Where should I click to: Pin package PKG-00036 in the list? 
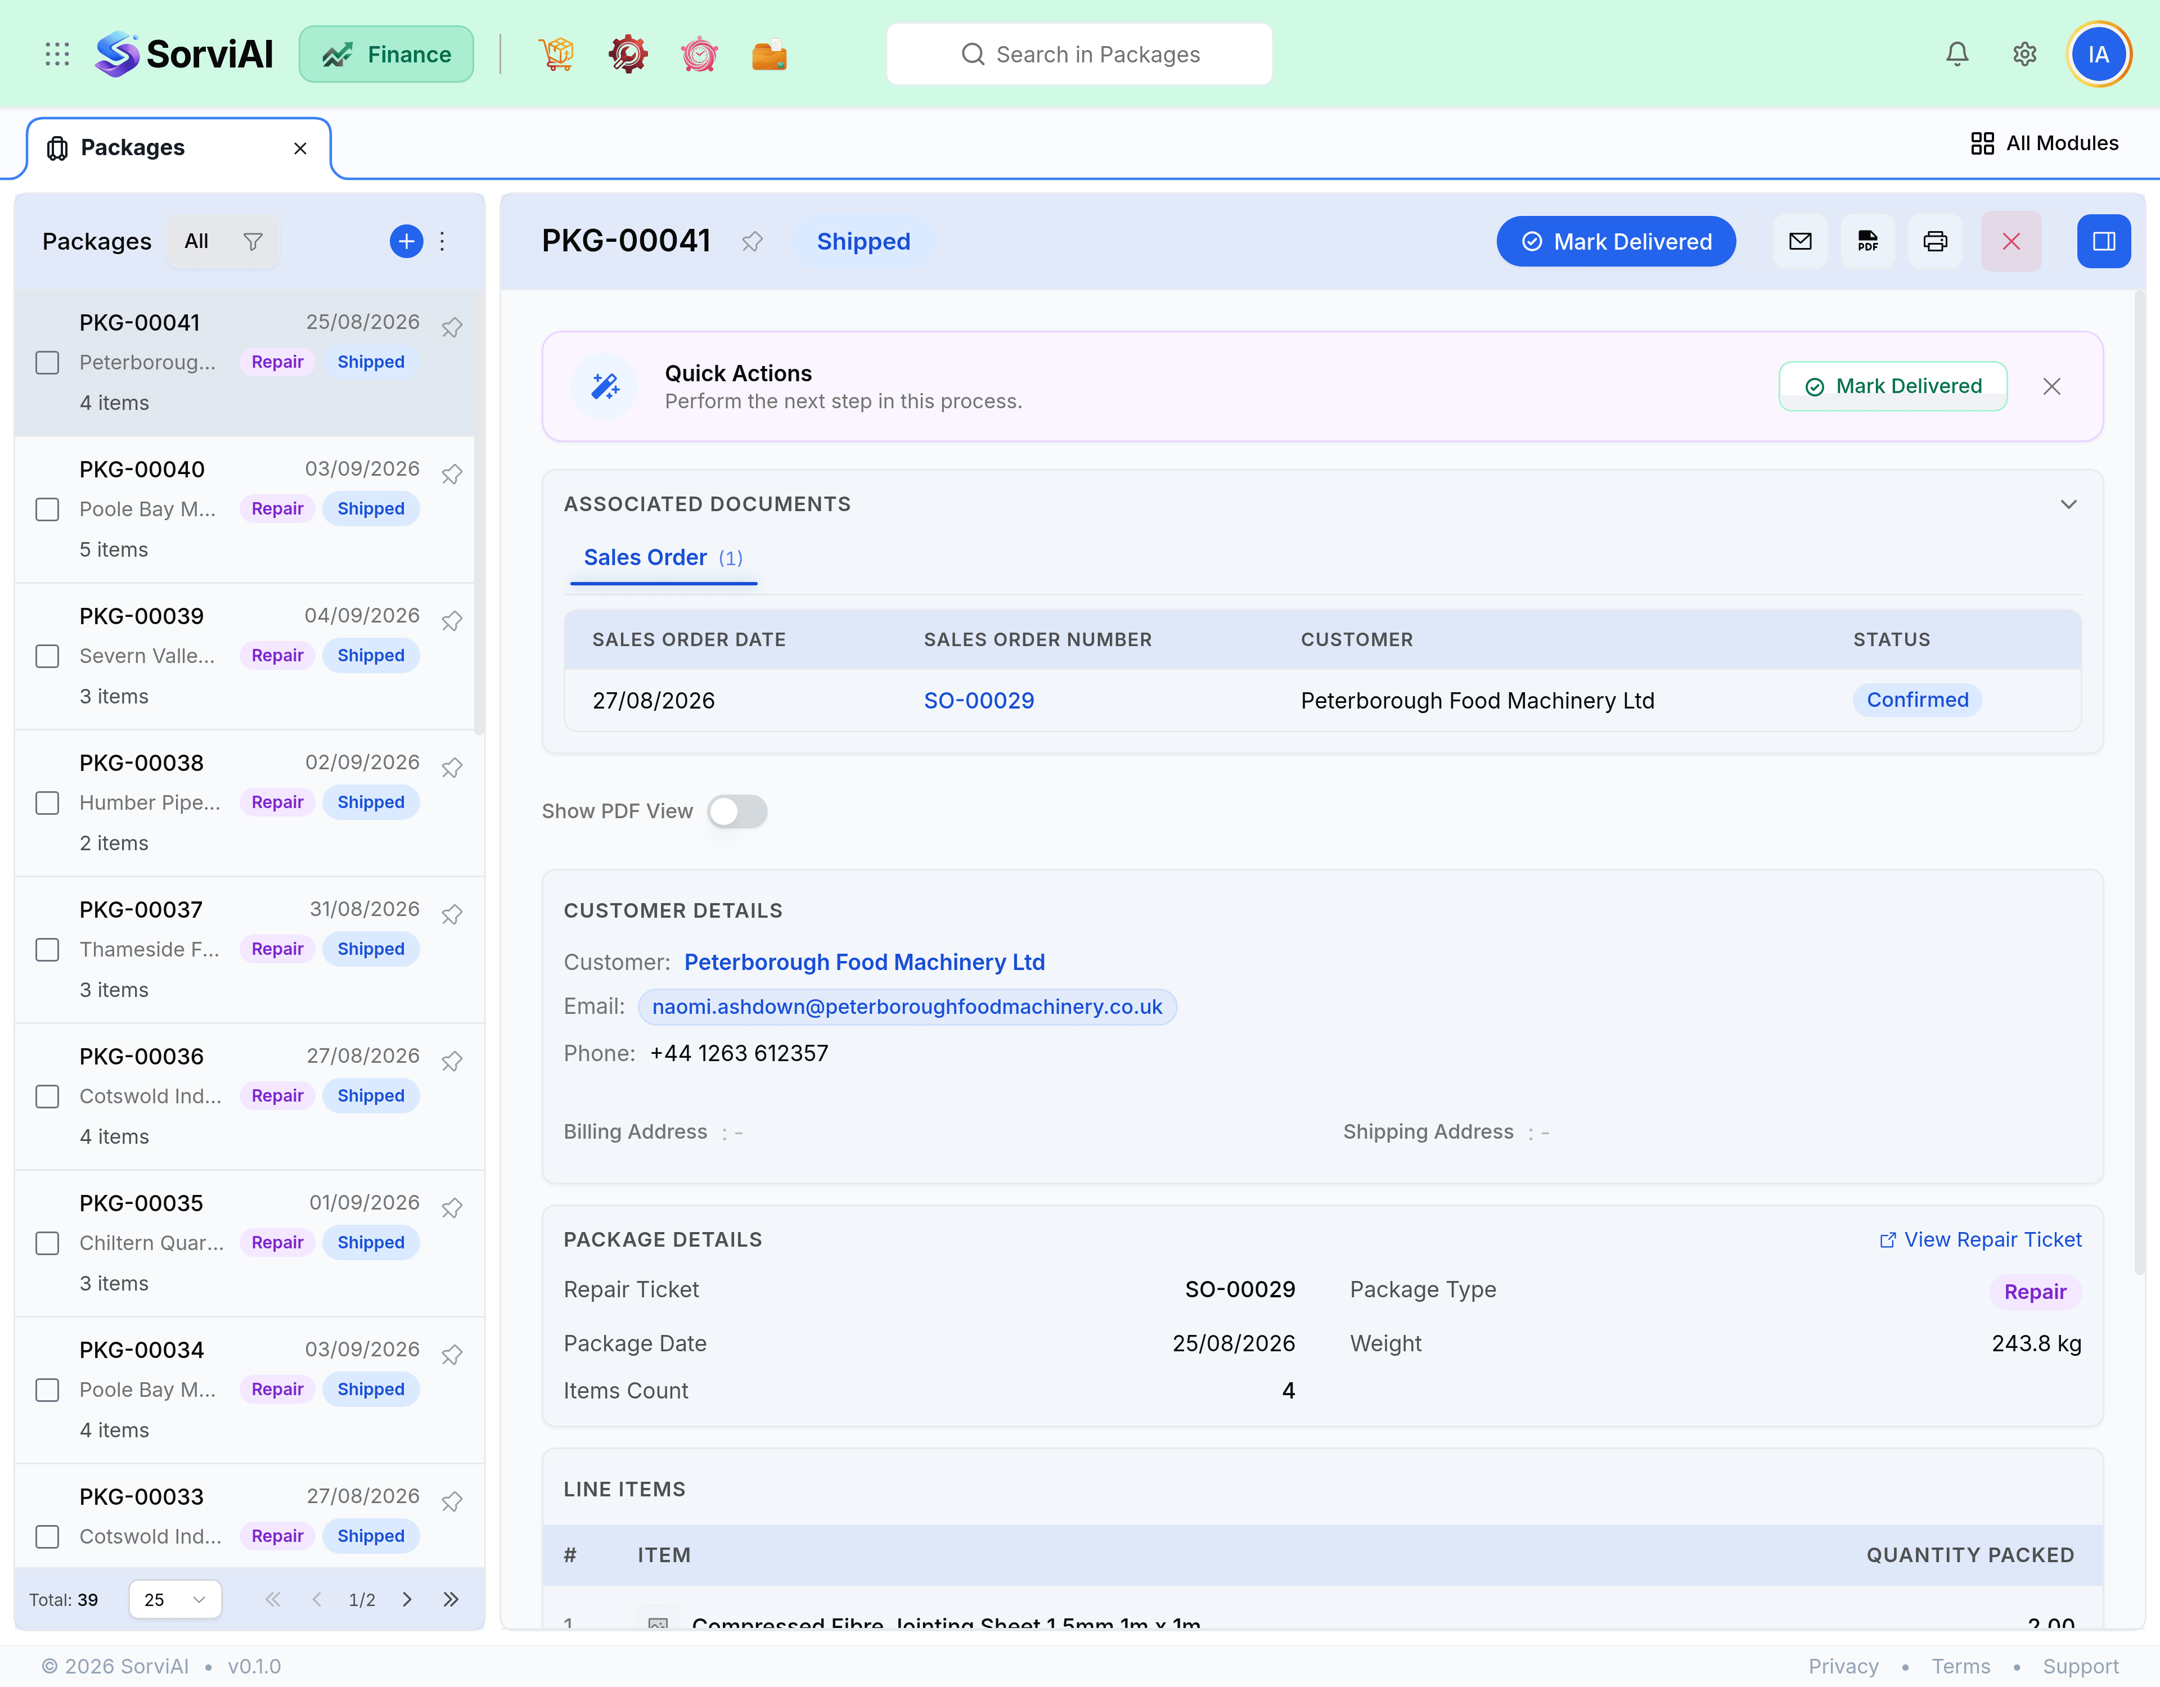[452, 1061]
